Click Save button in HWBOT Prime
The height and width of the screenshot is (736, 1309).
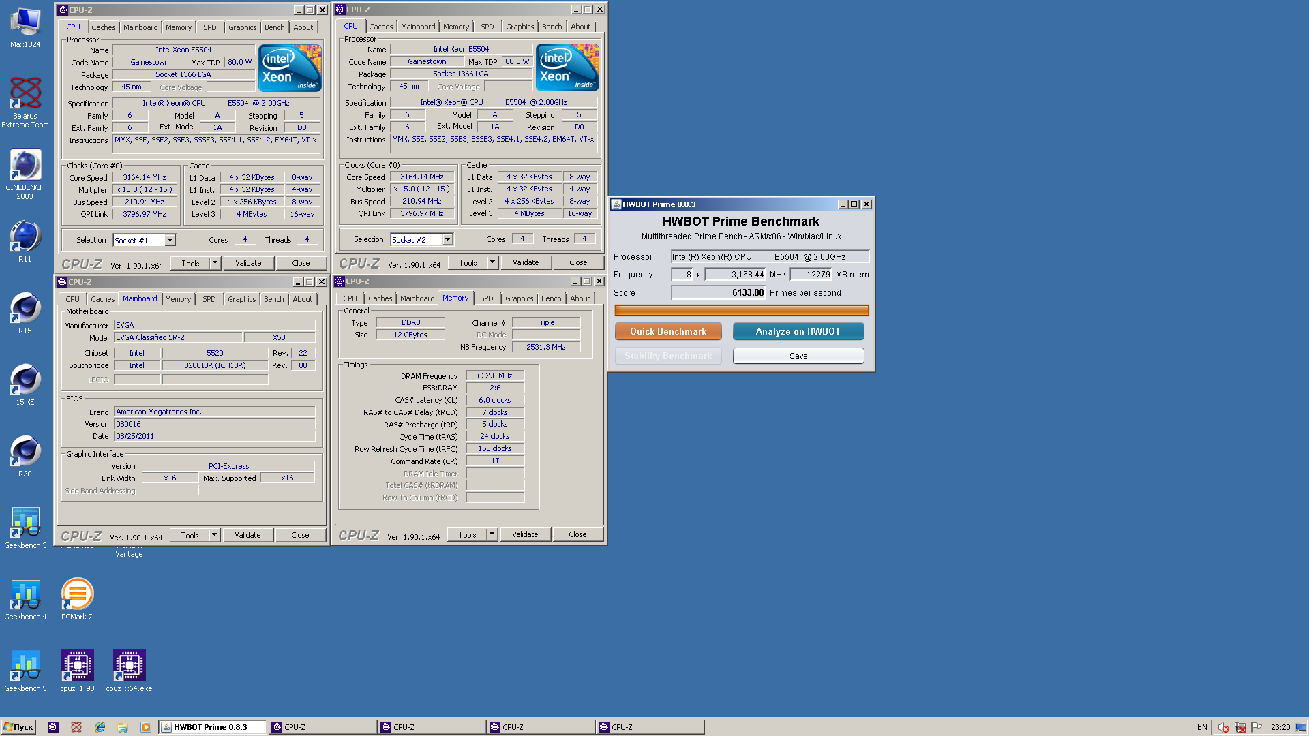pyautogui.click(x=798, y=356)
